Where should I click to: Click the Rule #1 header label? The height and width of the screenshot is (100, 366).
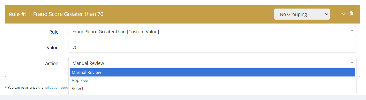pos(18,14)
